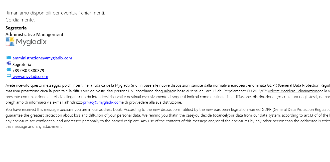Open the www.mygladix.com website link

pyautogui.click(x=30, y=77)
